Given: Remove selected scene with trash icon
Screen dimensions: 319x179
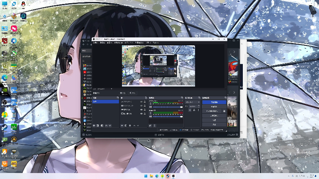Looking at the screenshot, I should (x=98, y=126).
